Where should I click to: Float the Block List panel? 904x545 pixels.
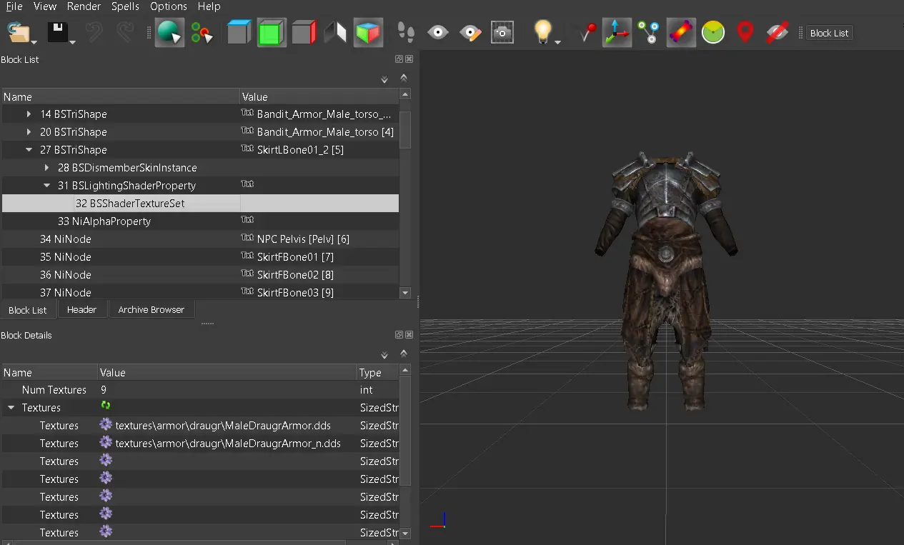(399, 59)
